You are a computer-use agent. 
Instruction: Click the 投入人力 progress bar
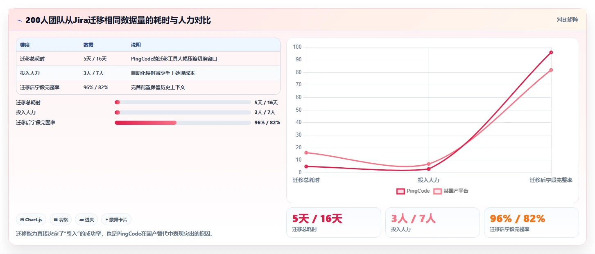coord(183,112)
